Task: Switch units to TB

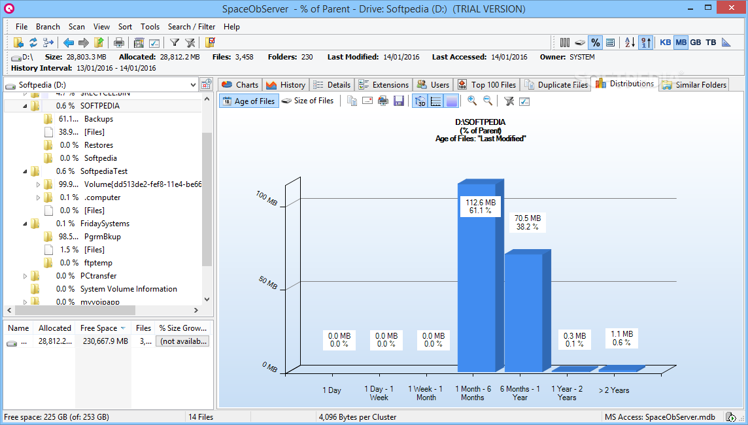Action: [711, 42]
